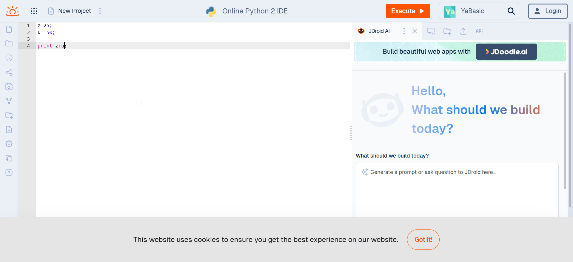573x262 pixels.
Task: Open the version fork icon in sidebar
Action: pos(9,101)
